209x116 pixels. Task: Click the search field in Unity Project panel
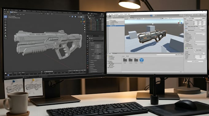(166, 55)
